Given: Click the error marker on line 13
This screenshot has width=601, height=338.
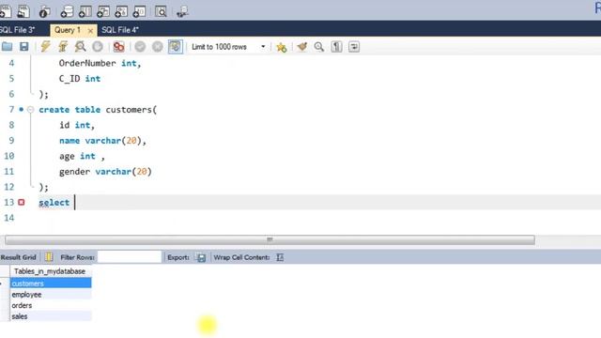Looking at the screenshot, I should pos(22,202).
